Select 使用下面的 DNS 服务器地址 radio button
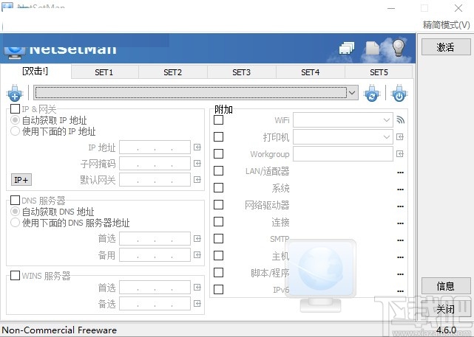Image resolution: width=474 pixels, height=337 pixels. click(15, 223)
